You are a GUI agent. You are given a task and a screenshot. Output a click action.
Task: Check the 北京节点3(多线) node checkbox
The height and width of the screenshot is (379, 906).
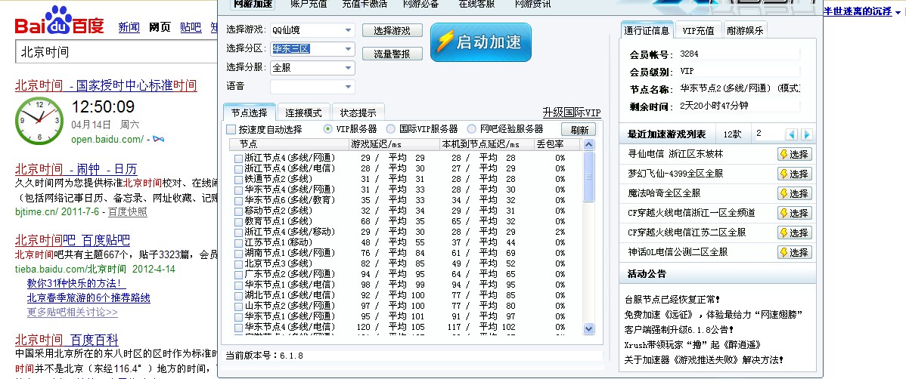coord(238,263)
